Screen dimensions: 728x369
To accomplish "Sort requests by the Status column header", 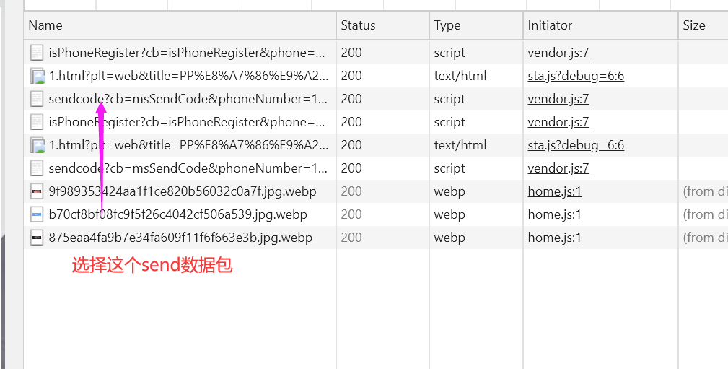I will (x=358, y=25).
